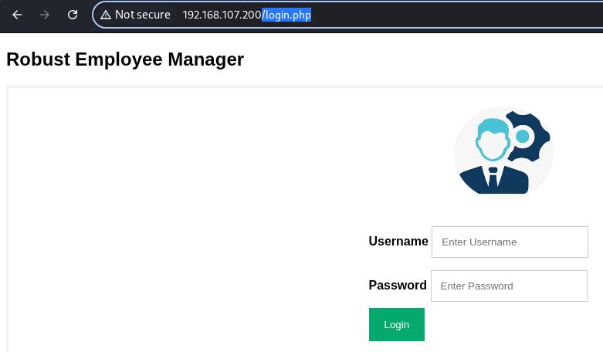Focus the Enter Password field

tap(509, 286)
